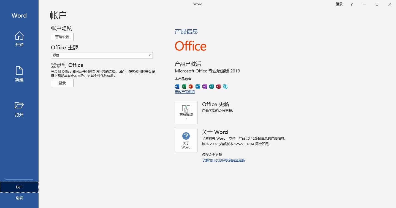Open the 选项 (Options) item

pyautogui.click(x=19, y=198)
